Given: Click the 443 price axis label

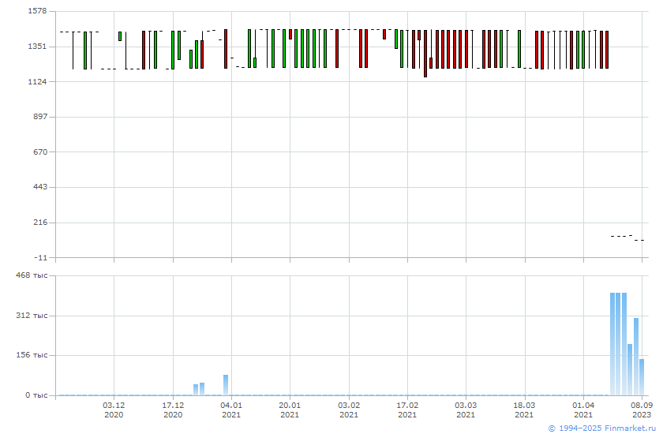Looking at the screenshot, I should (39, 187).
